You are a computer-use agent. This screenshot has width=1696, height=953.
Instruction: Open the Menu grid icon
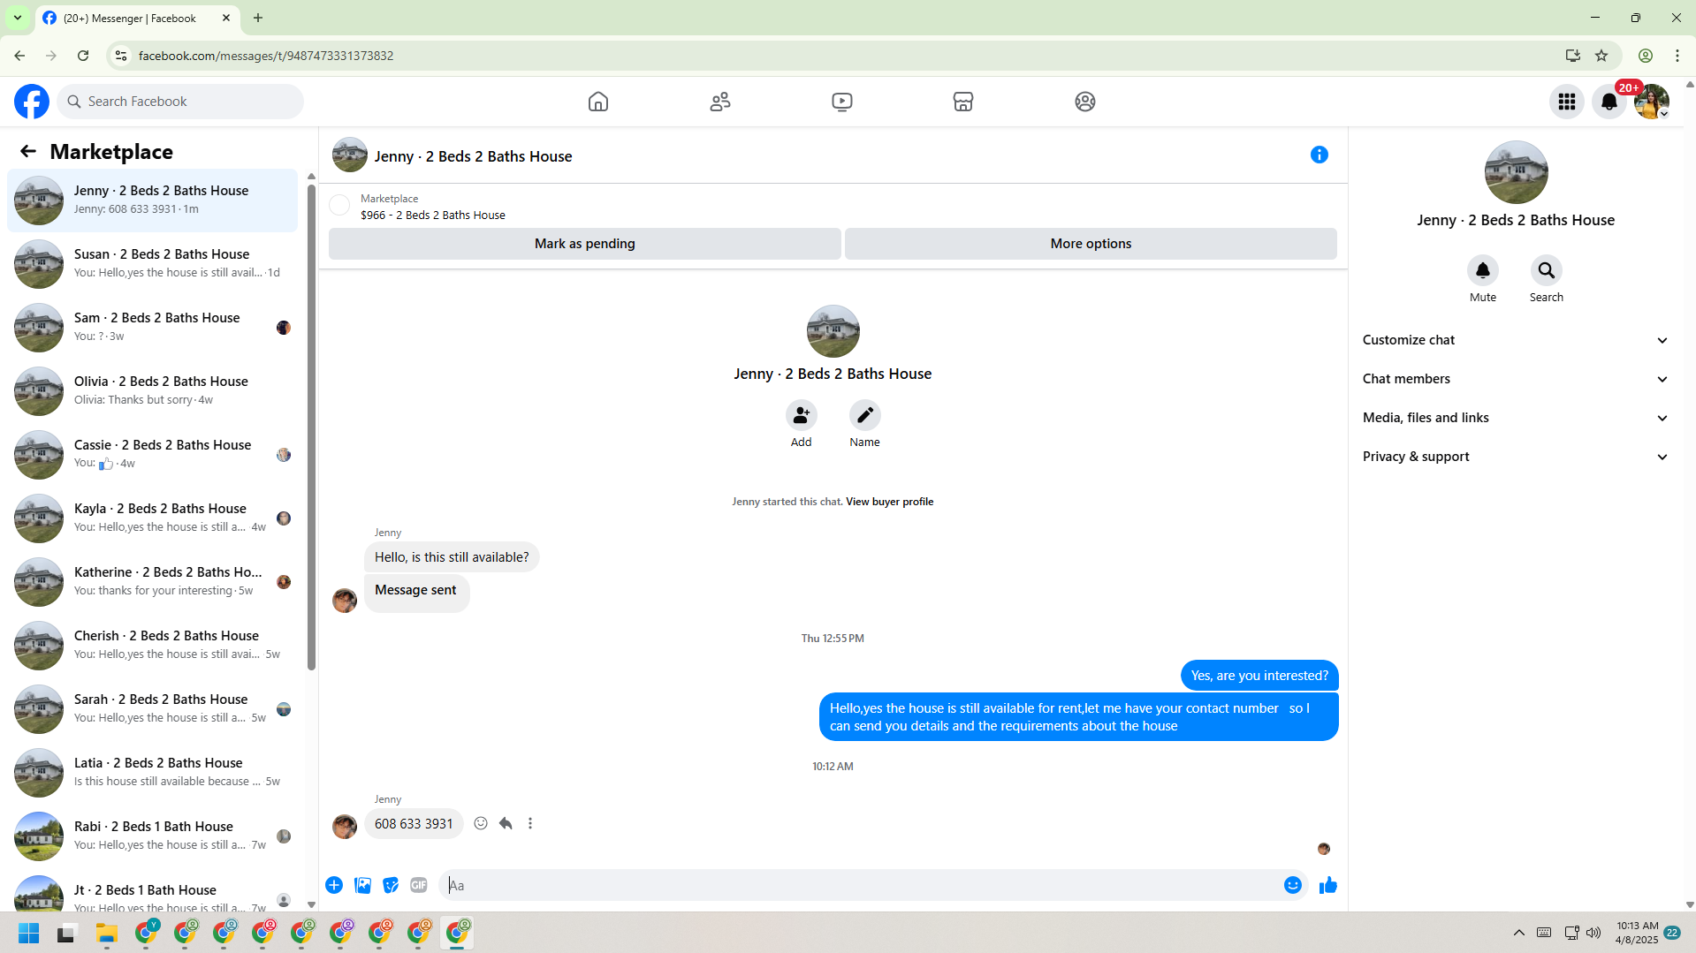point(1567,102)
